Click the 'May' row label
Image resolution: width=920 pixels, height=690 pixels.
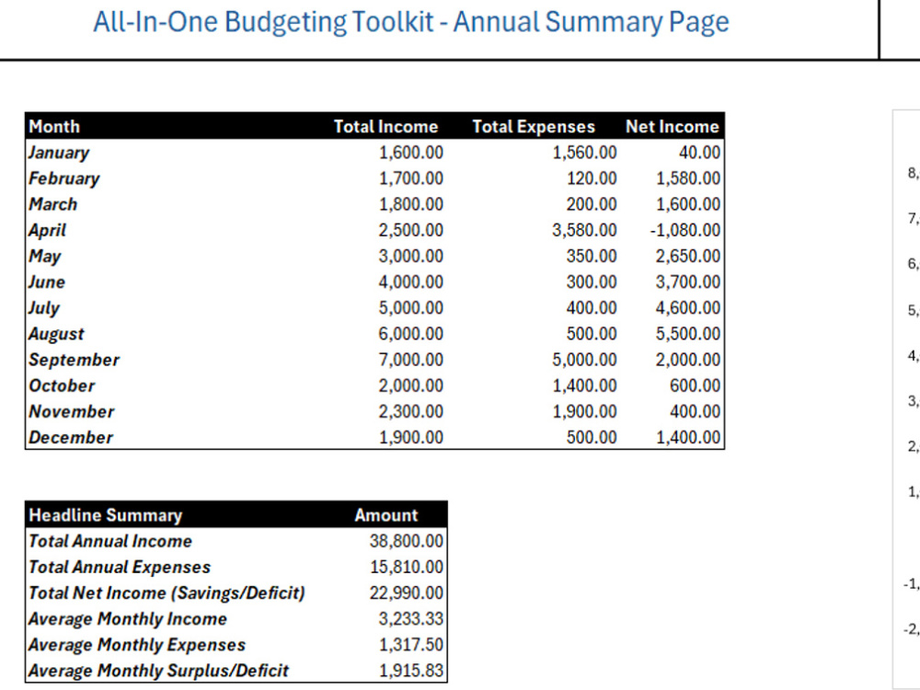click(x=44, y=256)
